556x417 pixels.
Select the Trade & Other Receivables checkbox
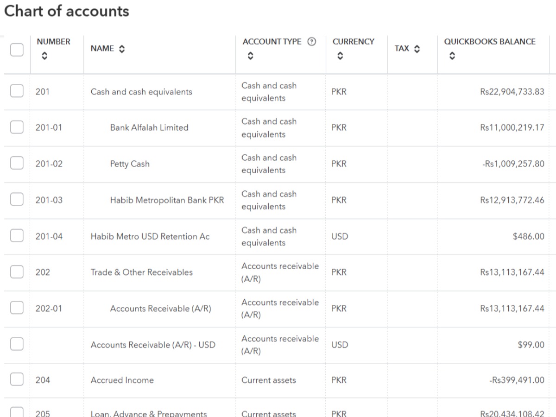(17, 272)
